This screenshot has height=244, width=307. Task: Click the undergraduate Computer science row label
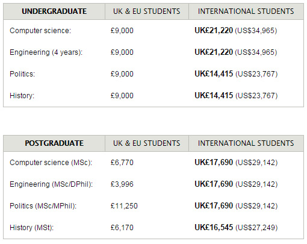[x=40, y=31]
